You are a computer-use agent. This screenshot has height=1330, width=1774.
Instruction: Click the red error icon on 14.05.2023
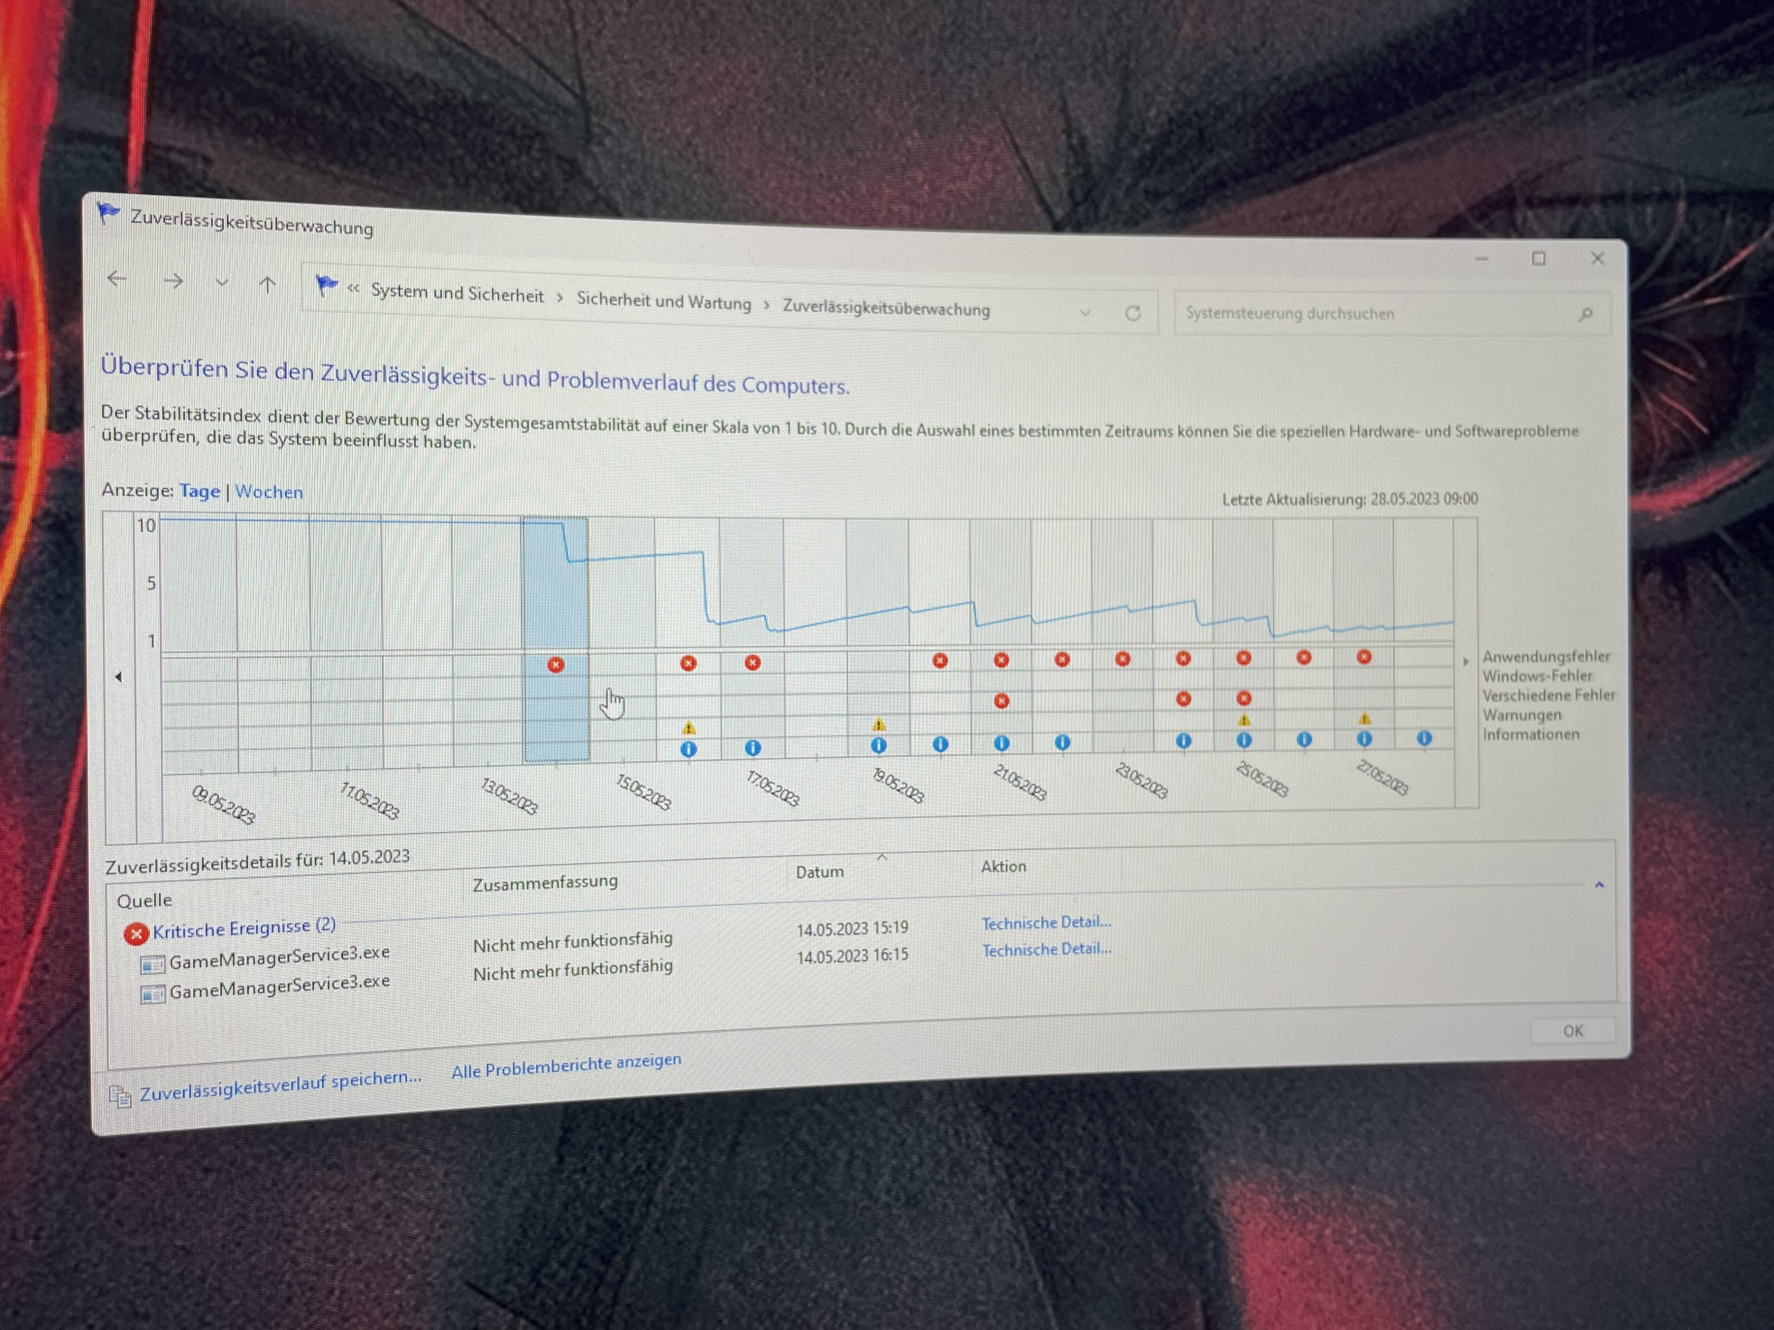(556, 665)
